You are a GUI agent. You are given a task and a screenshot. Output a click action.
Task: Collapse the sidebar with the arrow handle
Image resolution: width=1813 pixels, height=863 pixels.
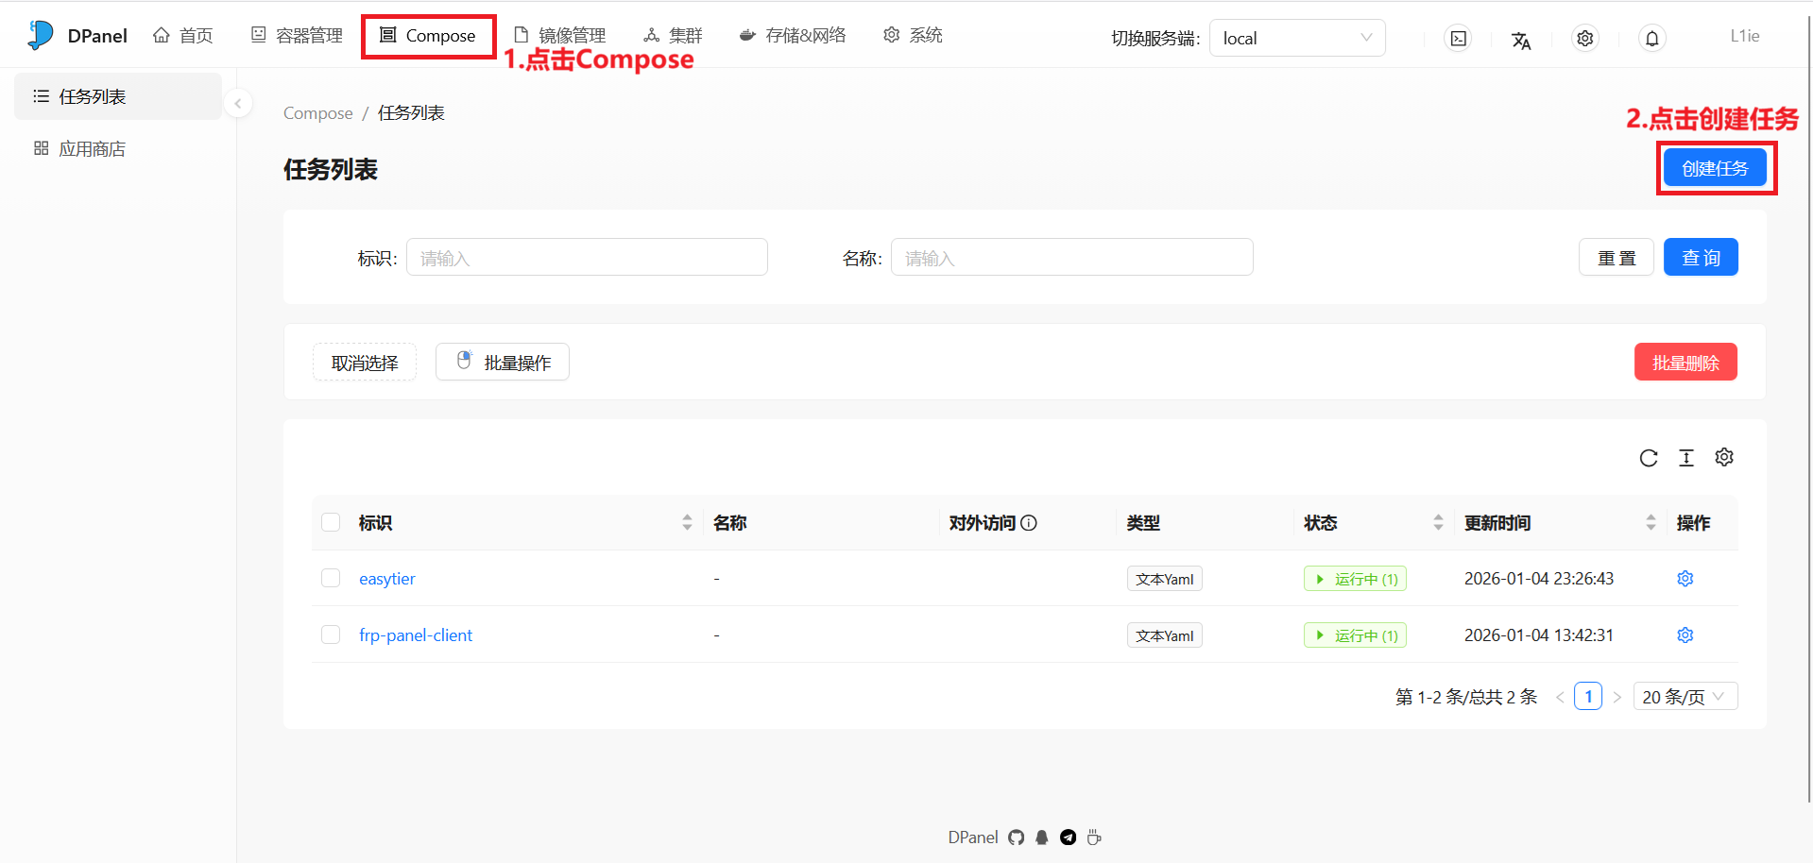[238, 103]
